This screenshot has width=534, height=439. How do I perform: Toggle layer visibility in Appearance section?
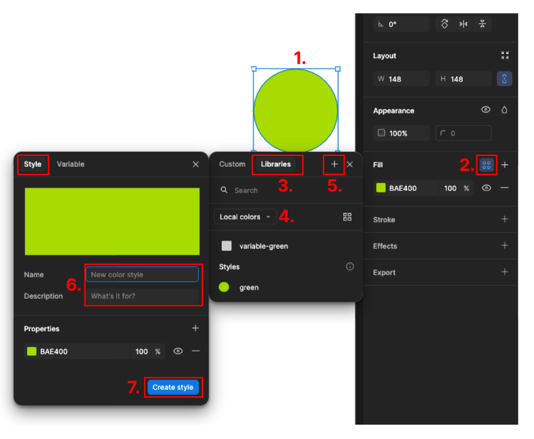coord(485,110)
